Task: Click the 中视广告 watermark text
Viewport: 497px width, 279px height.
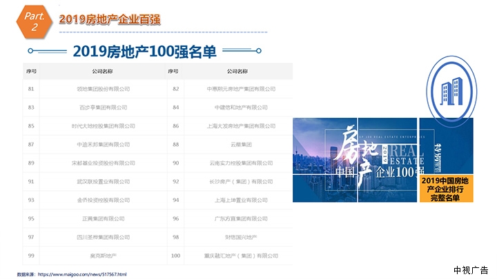Action: coord(470,269)
